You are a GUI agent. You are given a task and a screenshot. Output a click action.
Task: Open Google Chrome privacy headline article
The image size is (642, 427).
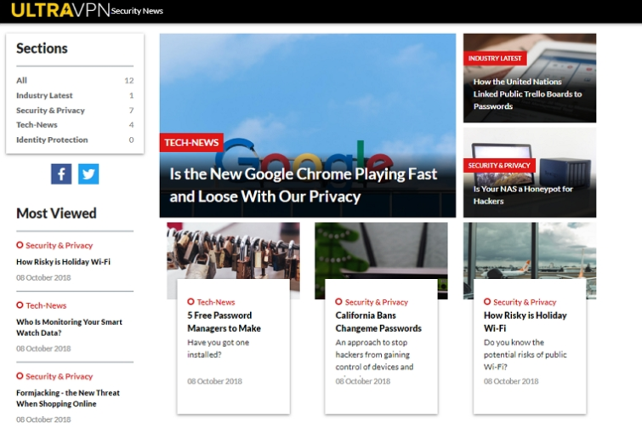coord(303,185)
